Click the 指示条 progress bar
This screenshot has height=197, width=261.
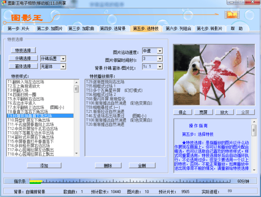(130, 181)
